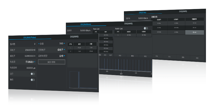Enable the Notch List toggle switch
Image resolution: width=212 pixels, height=106 pixels.
click(x=146, y=29)
